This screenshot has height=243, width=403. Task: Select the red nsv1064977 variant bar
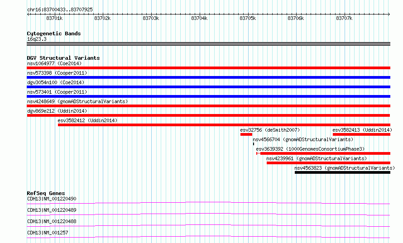click(x=208, y=68)
